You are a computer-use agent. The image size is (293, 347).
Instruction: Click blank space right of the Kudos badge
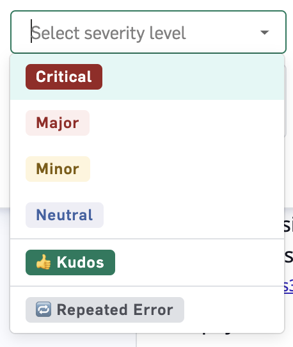point(199,262)
